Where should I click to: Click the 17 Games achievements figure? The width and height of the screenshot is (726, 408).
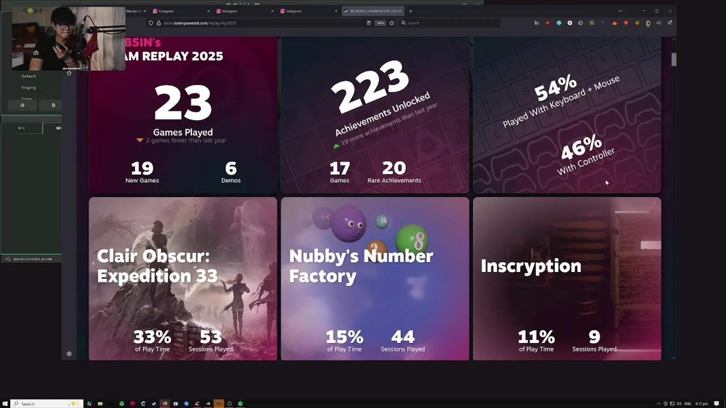point(339,172)
